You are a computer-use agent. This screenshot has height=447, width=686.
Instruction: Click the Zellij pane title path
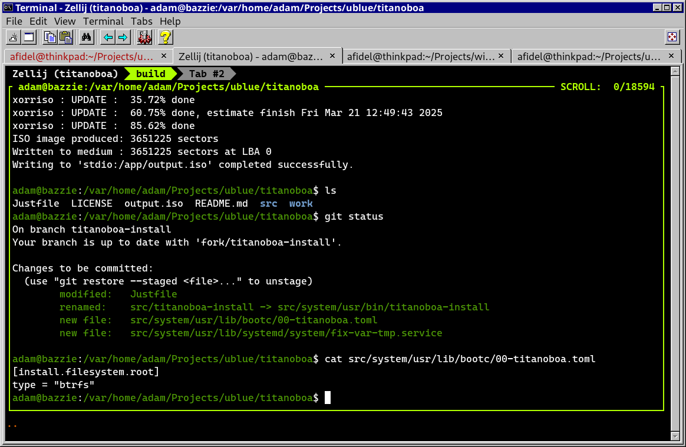tap(169, 87)
